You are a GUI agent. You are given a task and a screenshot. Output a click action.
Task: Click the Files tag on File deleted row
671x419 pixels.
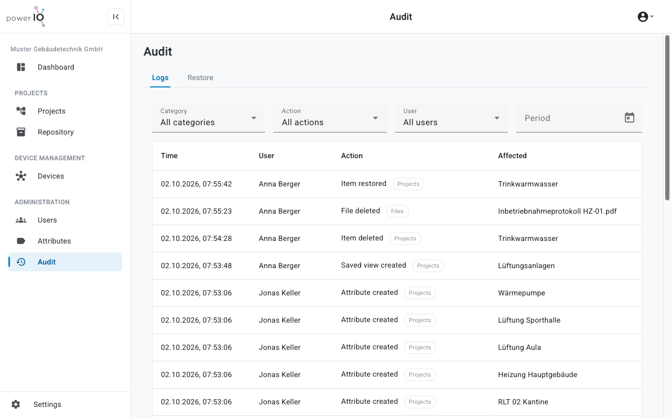click(397, 211)
